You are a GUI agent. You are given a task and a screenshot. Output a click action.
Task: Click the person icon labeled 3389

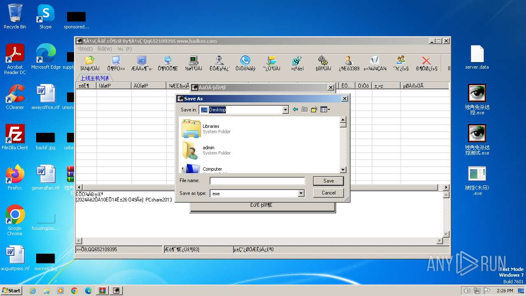coord(349,63)
